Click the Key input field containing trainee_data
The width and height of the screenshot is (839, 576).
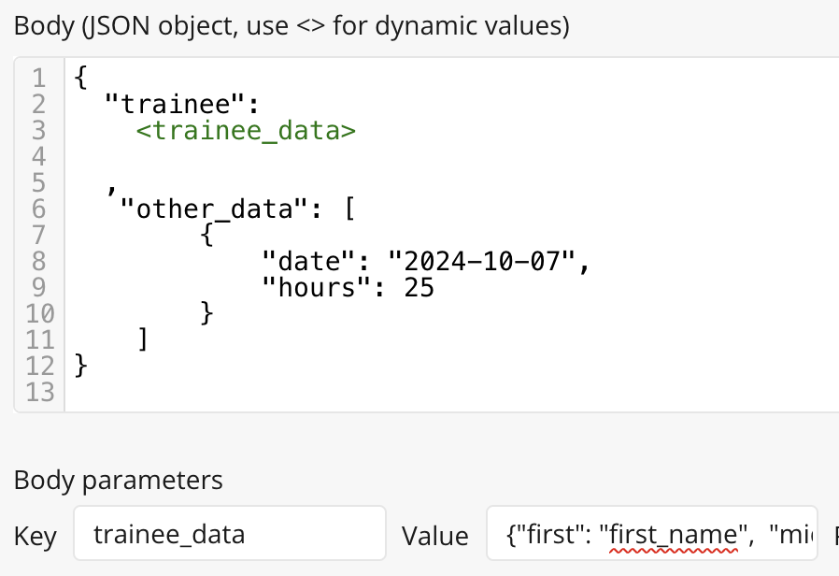229,535
